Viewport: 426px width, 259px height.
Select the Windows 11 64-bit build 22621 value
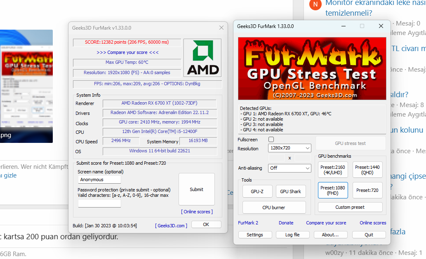pyautogui.click(x=160, y=151)
